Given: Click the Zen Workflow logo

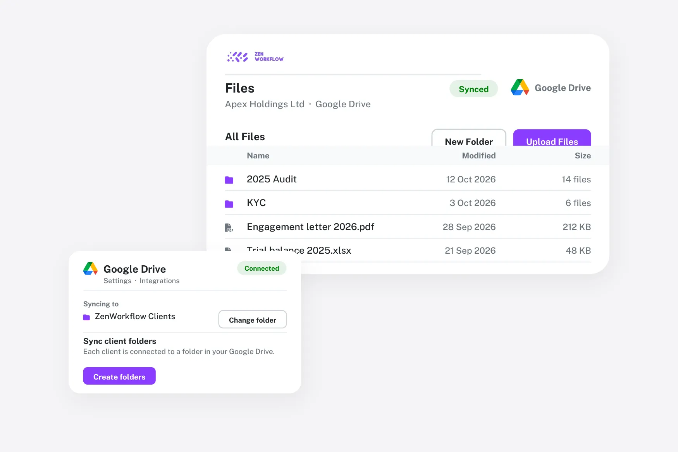Looking at the screenshot, I should [255, 57].
